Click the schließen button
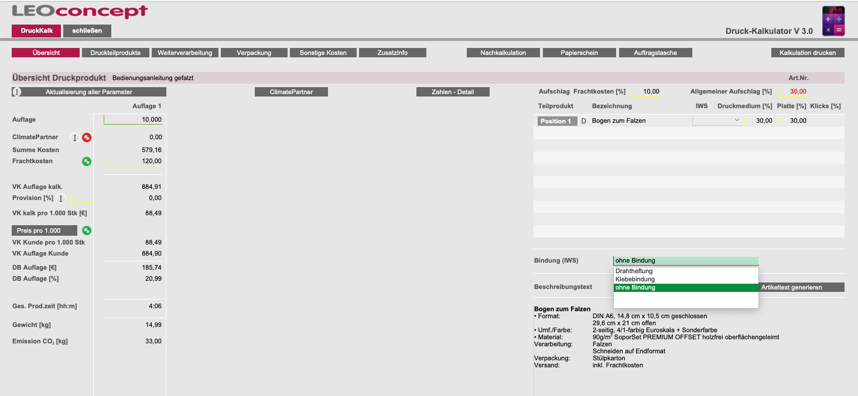Image resolution: width=858 pixels, height=396 pixels. pyautogui.click(x=87, y=31)
